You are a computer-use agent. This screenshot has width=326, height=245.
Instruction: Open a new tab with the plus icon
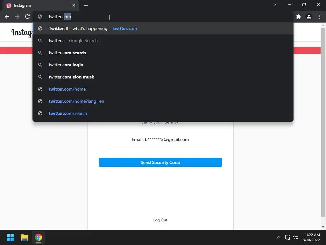coord(86,5)
